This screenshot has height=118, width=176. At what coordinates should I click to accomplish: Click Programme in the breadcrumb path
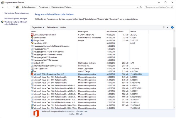click(x=43, y=7)
